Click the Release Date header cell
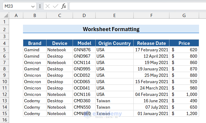The width and height of the screenshot is (206, 123). pos(151,43)
